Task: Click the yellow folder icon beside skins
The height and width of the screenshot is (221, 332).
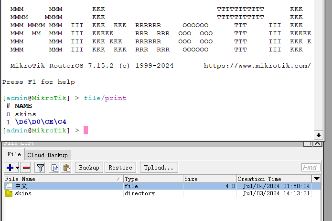Action: (x=9, y=193)
